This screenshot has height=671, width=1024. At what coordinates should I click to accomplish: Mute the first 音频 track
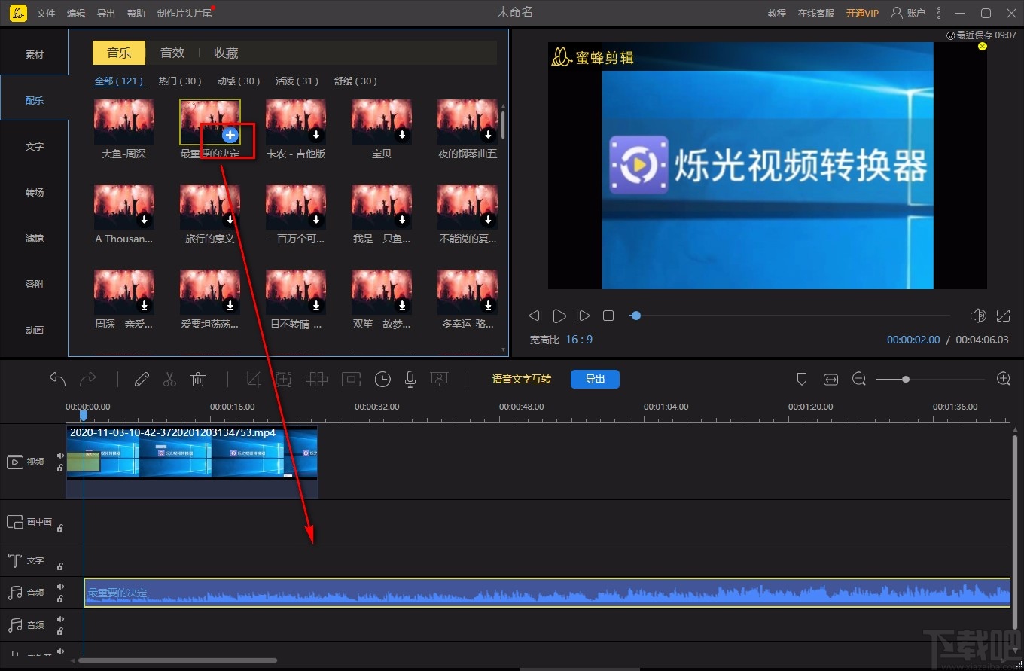point(60,587)
